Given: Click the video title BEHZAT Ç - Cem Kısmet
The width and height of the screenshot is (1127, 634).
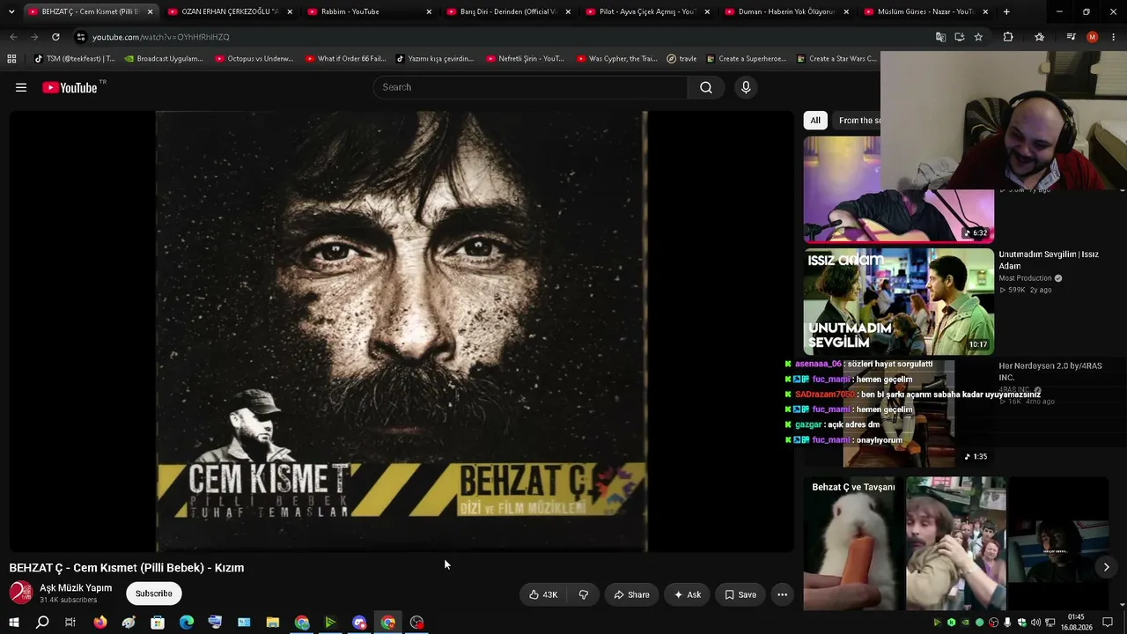Looking at the screenshot, I should [x=127, y=568].
